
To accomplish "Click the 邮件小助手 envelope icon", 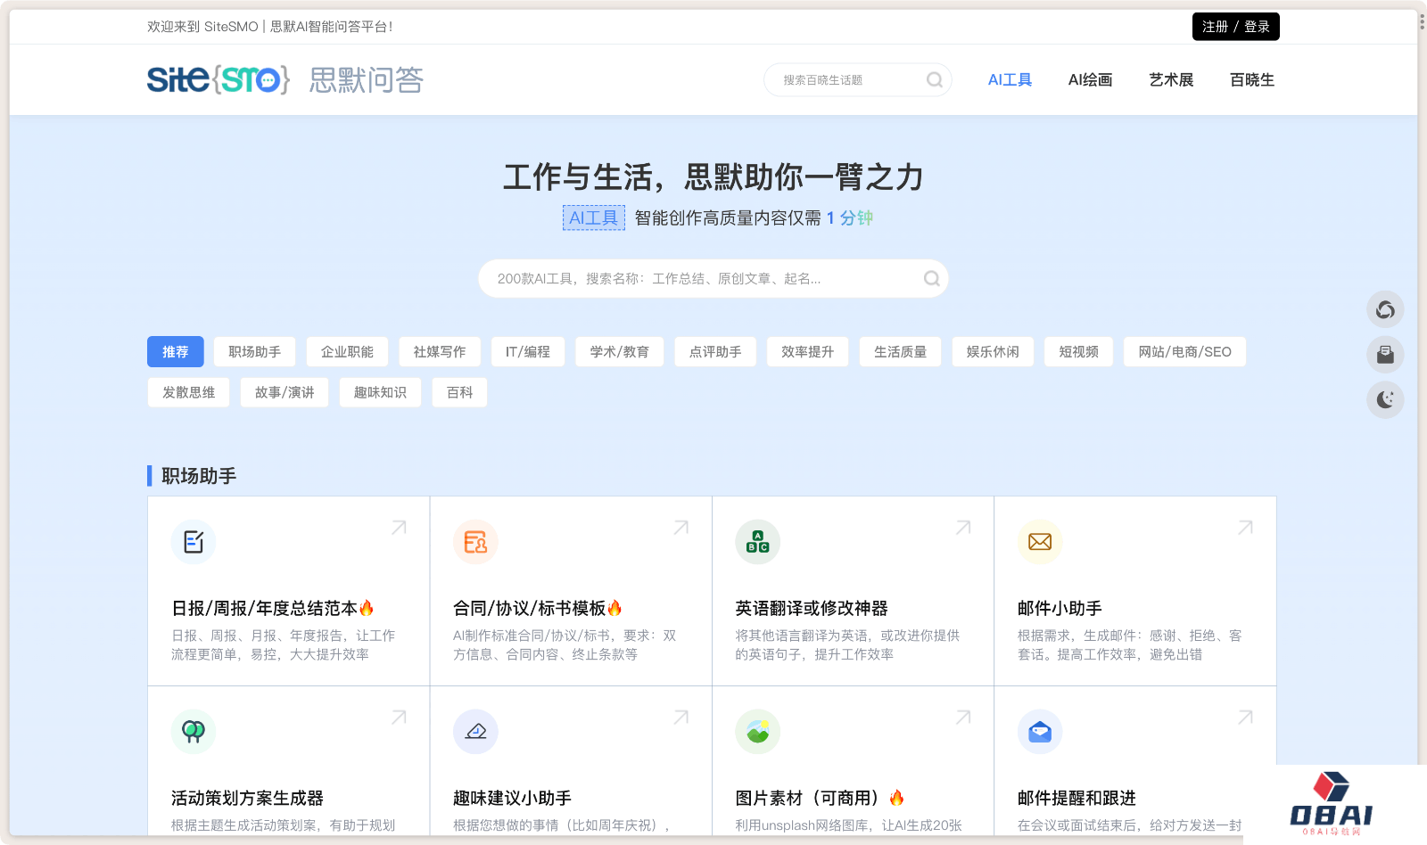I will (x=1039, y=542).
